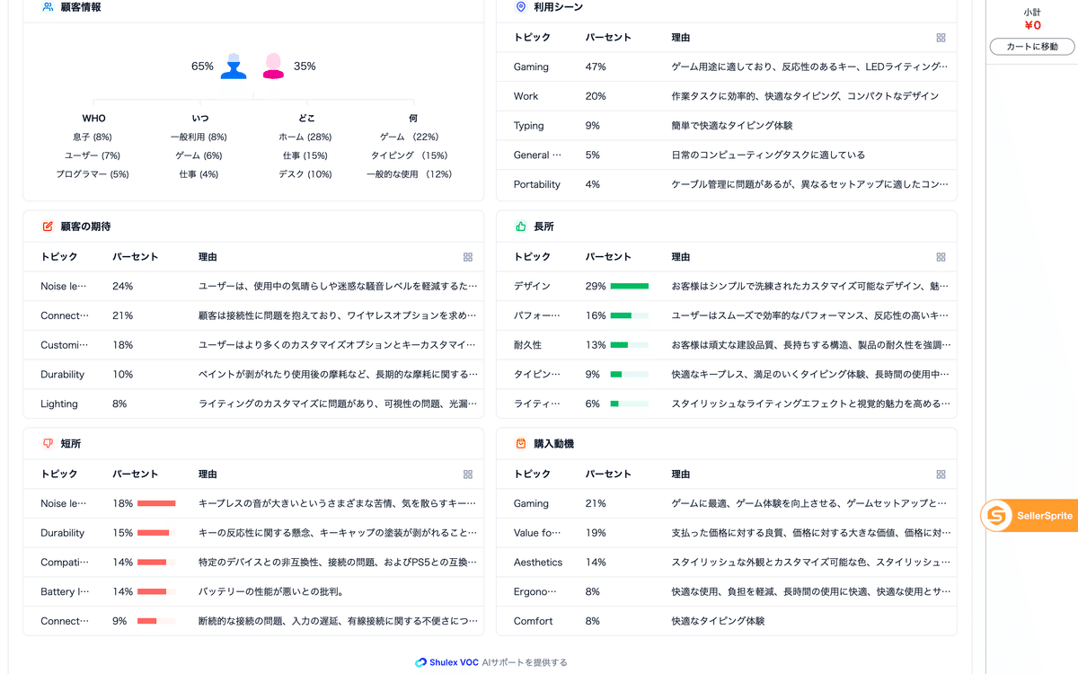Image resolution: width=1078 pixels, height=674 pixels.
Task: Click the 購入動機 panel icon
Action: (x=521, y=443)
